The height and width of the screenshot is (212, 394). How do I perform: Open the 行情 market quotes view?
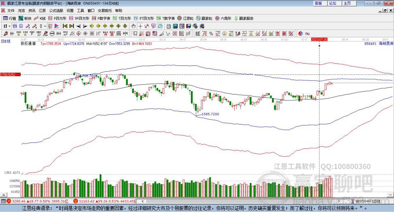[x=10, y=18]
